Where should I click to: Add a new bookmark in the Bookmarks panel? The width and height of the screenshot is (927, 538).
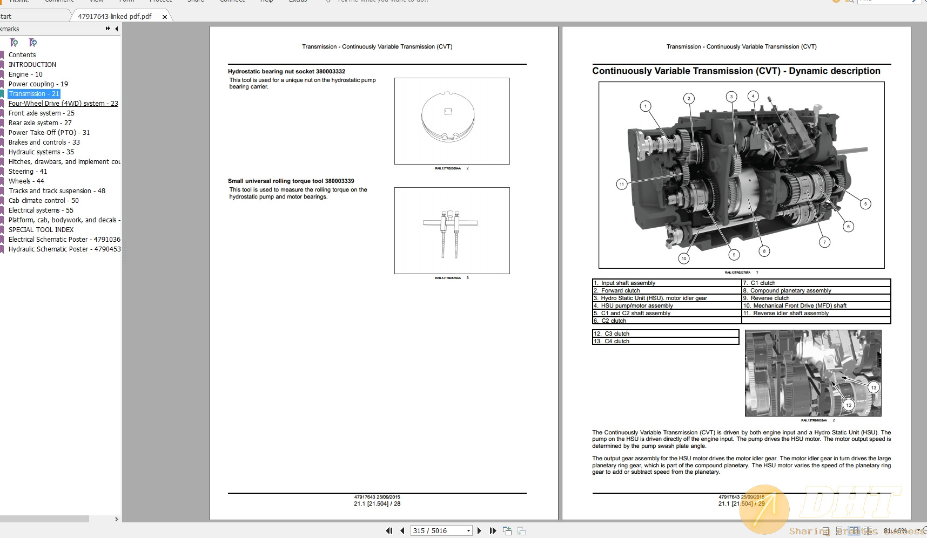tap(12, 43)
